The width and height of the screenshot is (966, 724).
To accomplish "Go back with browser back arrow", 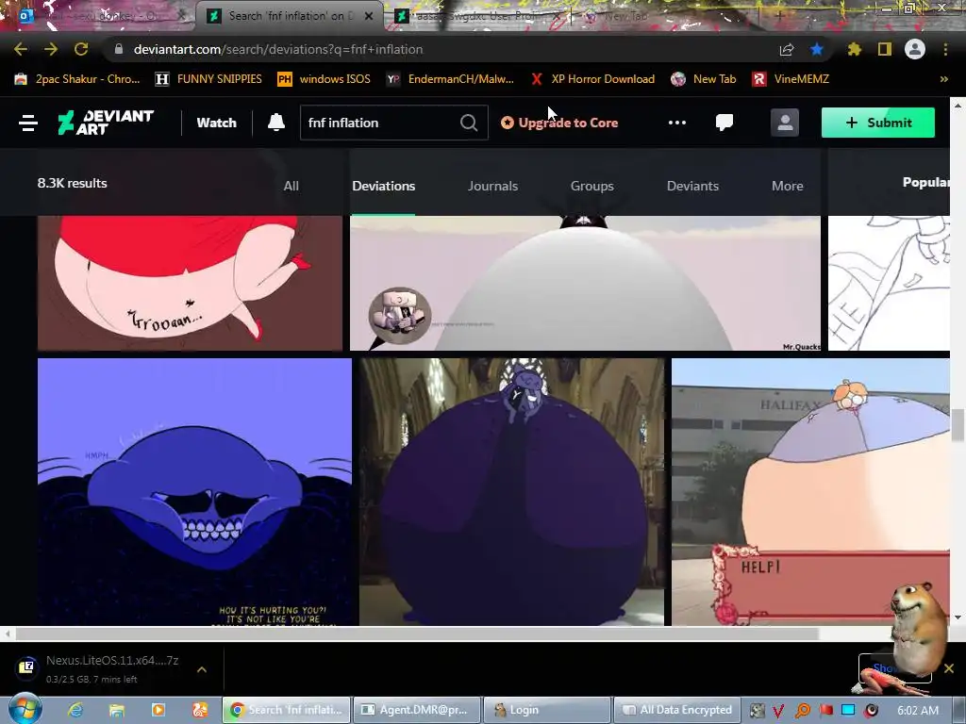I will coord(21,49).
